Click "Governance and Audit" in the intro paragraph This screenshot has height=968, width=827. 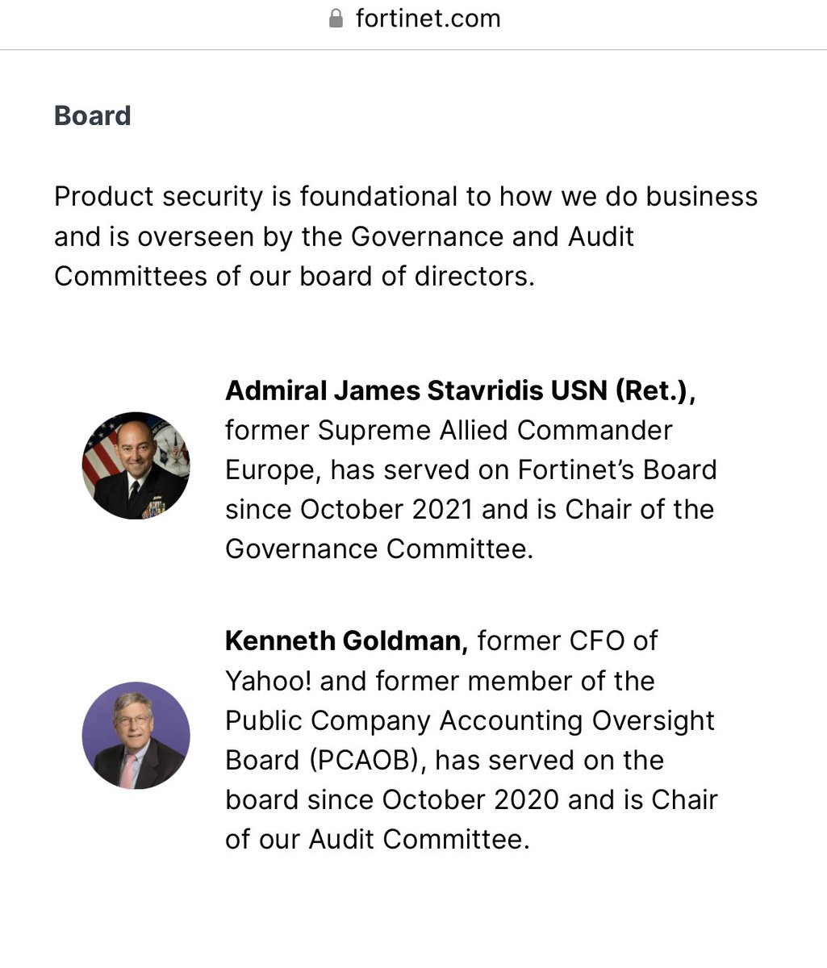coord(492,236)
